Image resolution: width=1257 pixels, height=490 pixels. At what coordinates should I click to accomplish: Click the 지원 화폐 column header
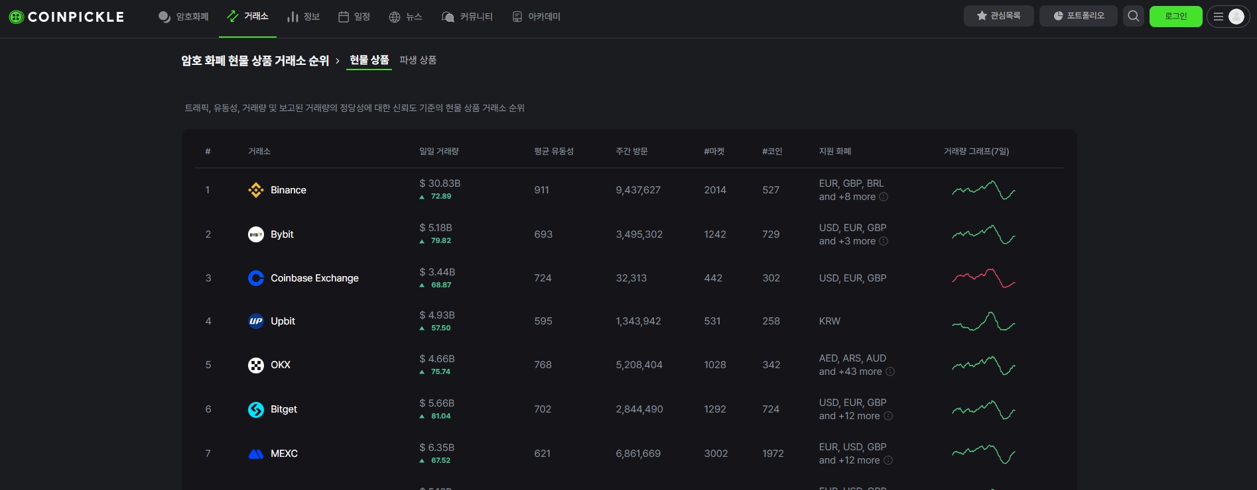(835, 152)
